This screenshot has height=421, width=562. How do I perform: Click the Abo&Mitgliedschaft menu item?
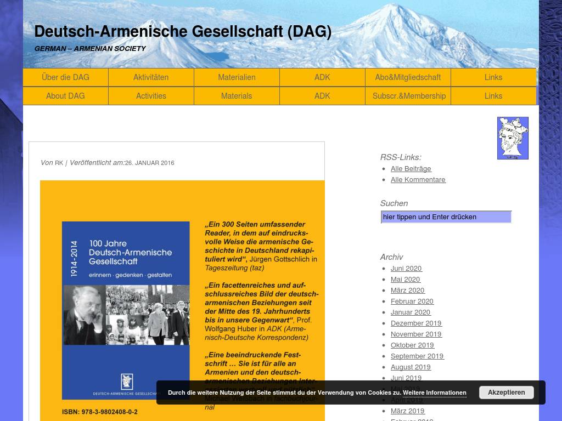(408, 77)
